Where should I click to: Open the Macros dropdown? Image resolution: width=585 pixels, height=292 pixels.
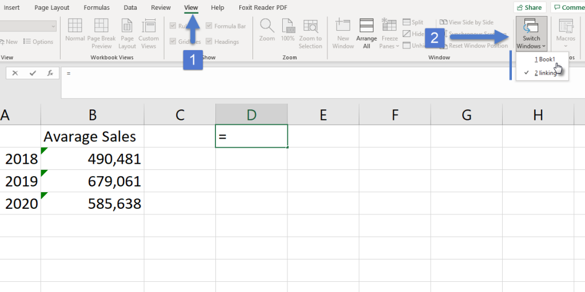(x=566, y=33)
